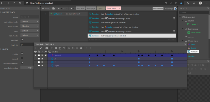210x102 pixels.
Task: Click the padlock lock column header icon
Action: (x=39, y=52)
